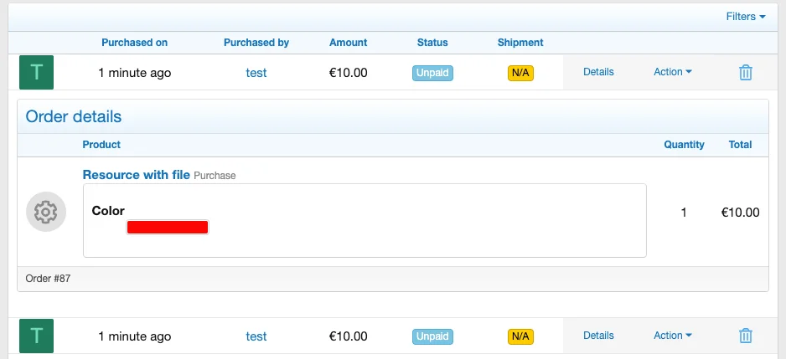Click the Amount column header
786x359 pixels.
(349, 43)
